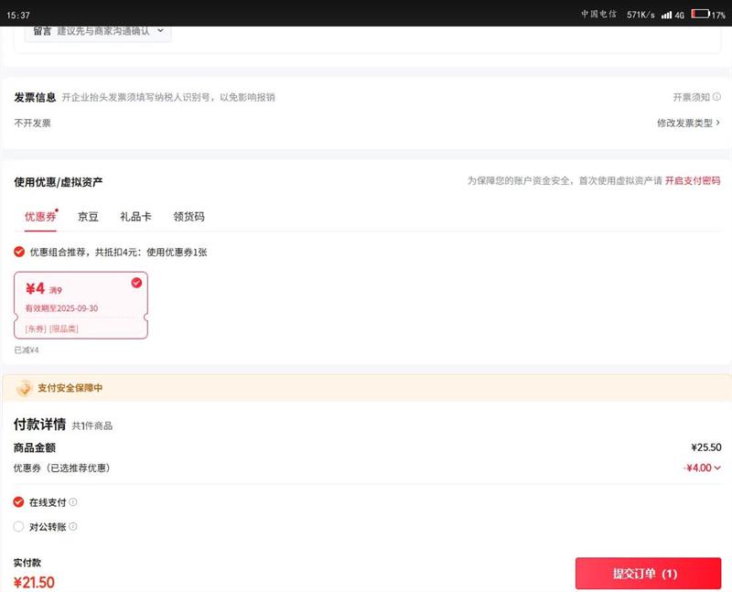Tap the payment security shield icon
This screenshot has height=592, width=732.
(x=24, y=388)
